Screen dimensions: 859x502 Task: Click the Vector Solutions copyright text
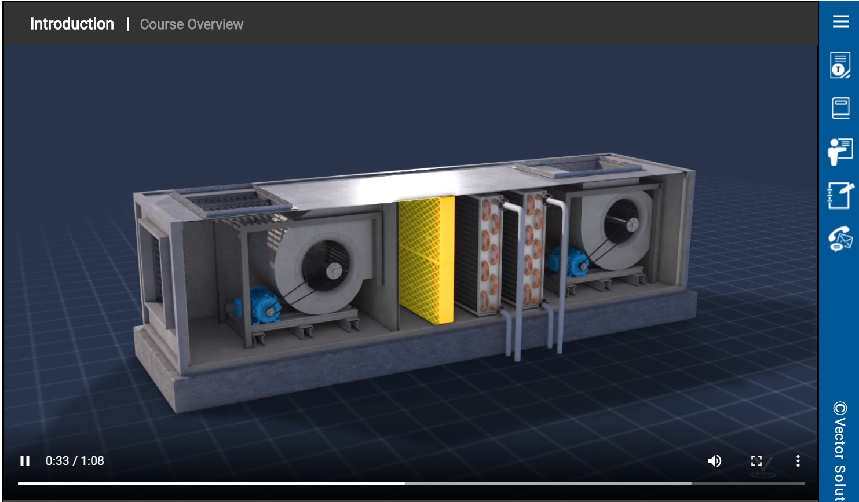840,450
